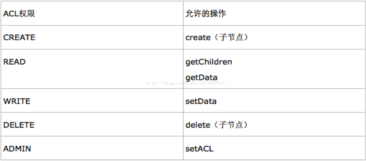Click the getChildren operation text
Image resolution: width=366 pixels, height=161 pixels.
pos(209,62)
